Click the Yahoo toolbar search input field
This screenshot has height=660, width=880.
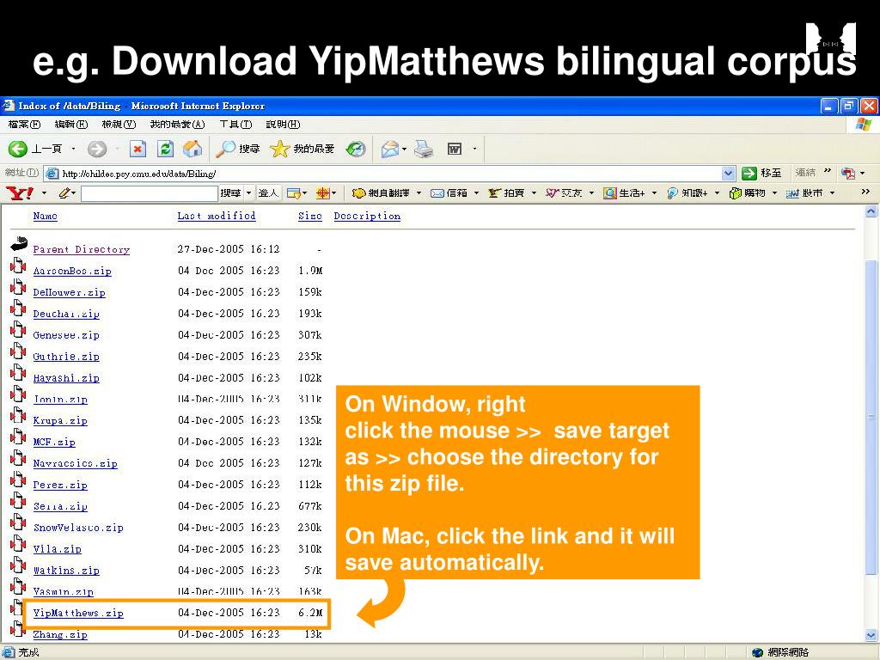pos(150,193)
